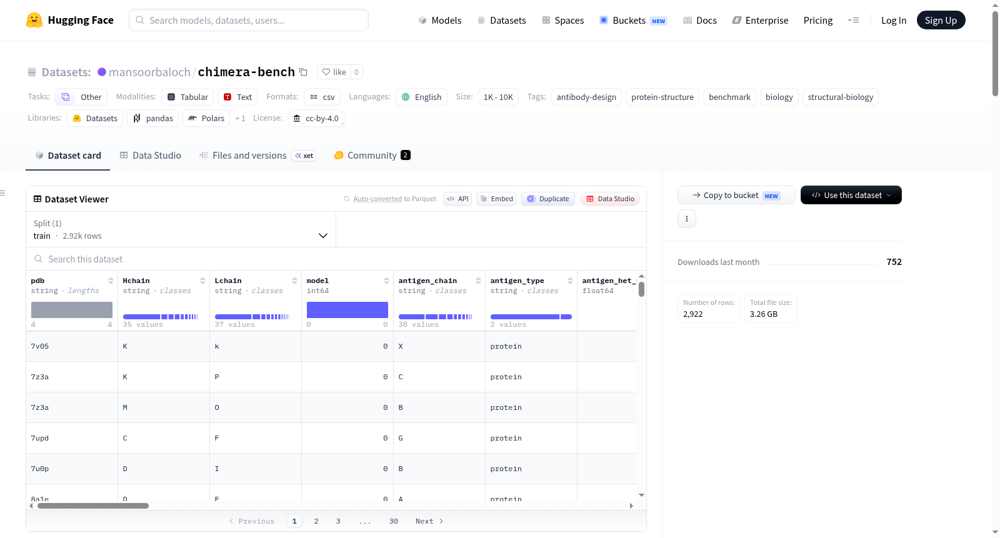Open the three-dot options menu

click(687, 219)
